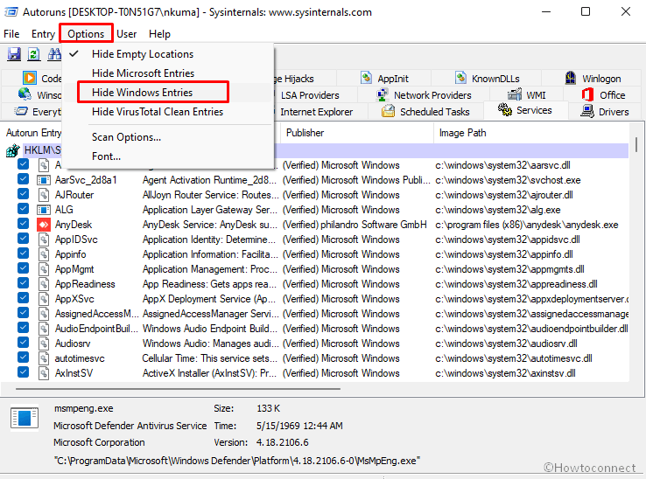
Task: Click the Audiosrv file icon
Action: (x=43, y=344)
